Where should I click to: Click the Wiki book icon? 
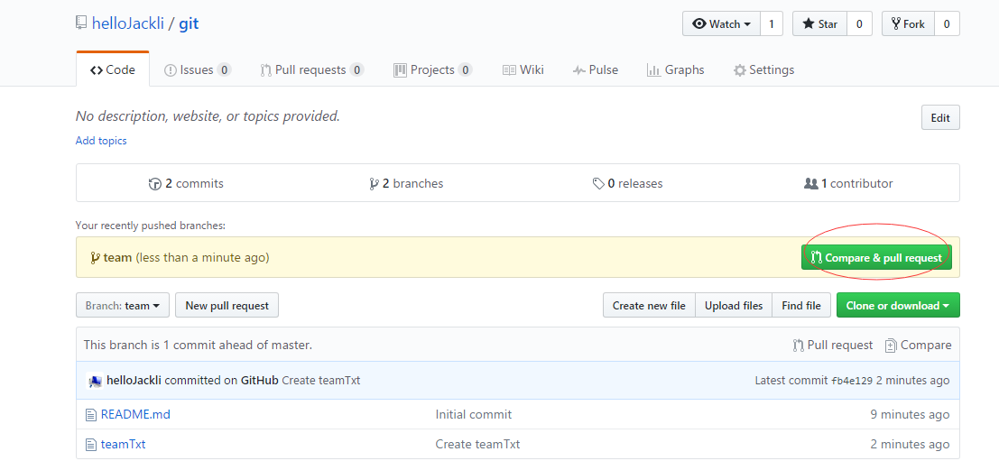pos(509,70)
